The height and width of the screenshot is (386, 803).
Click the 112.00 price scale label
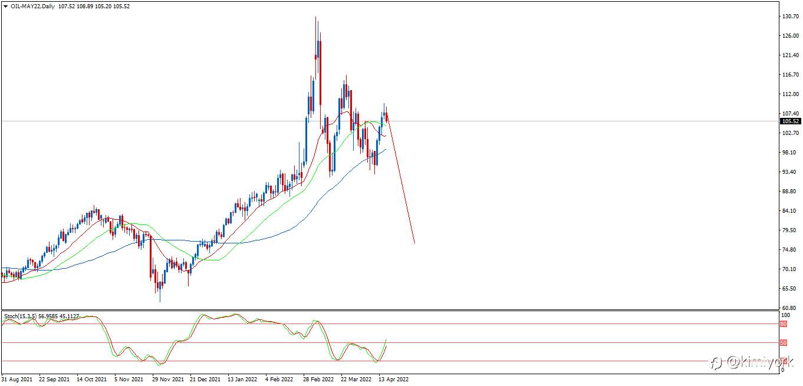coord(790,94)
